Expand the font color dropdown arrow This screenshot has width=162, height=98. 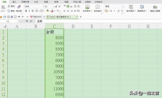coord(55,11)
